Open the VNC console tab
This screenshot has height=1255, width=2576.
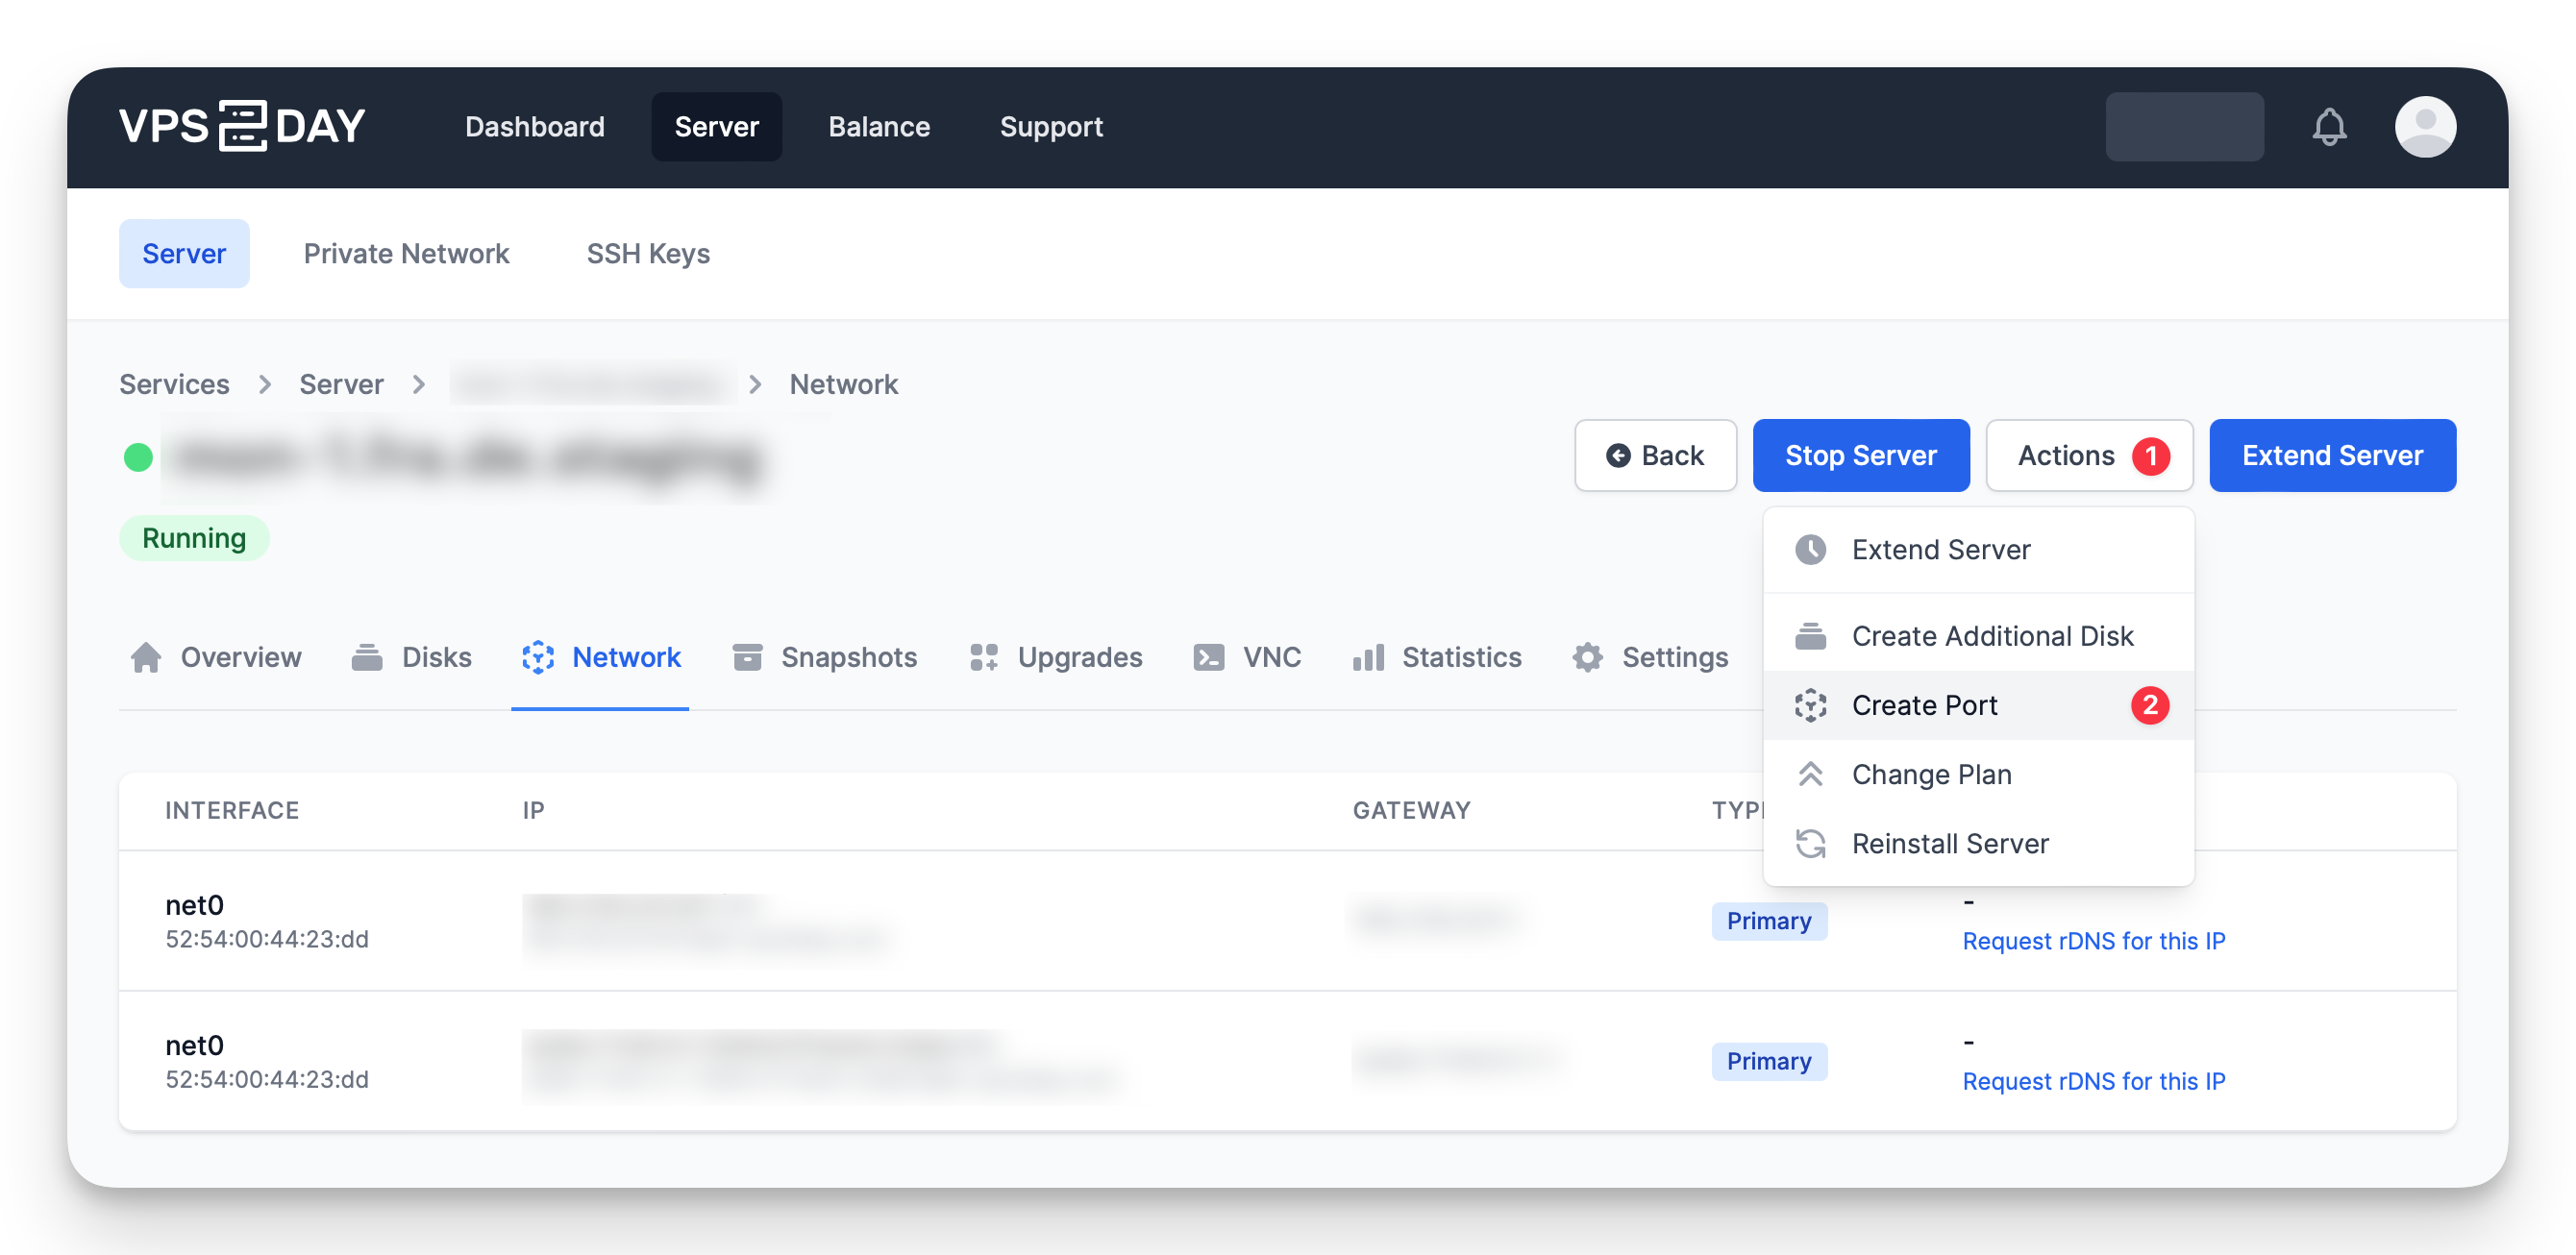(x=1248, y=657)
